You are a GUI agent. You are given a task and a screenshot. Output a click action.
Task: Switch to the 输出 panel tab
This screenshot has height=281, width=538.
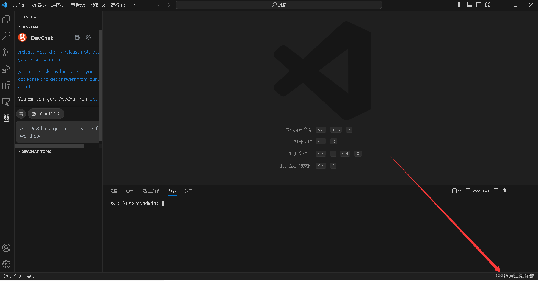[129, 191]
